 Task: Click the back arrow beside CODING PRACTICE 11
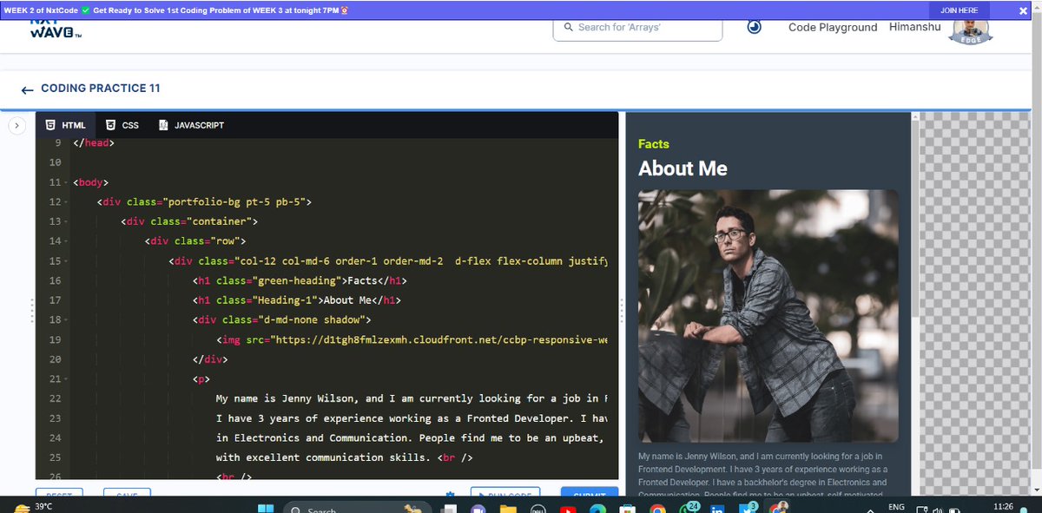pyautogui.click(x=27, y=88)
